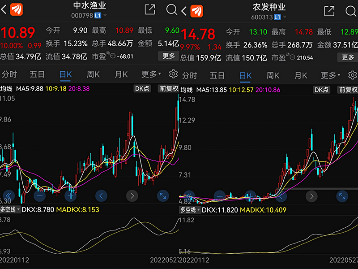Click the large current price 14.78
Screen dimensions: 358x269
[198, 35]
